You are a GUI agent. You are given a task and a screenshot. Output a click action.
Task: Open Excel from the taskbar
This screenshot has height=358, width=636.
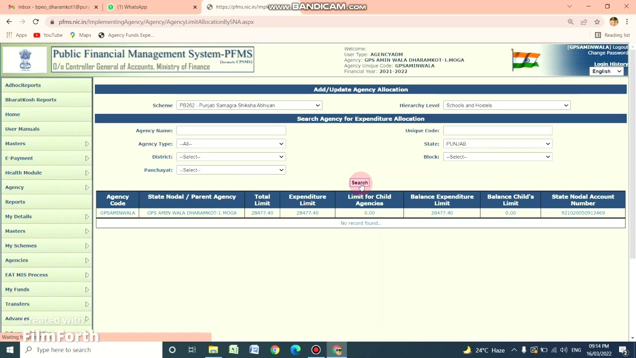click(x=234, y=350)
